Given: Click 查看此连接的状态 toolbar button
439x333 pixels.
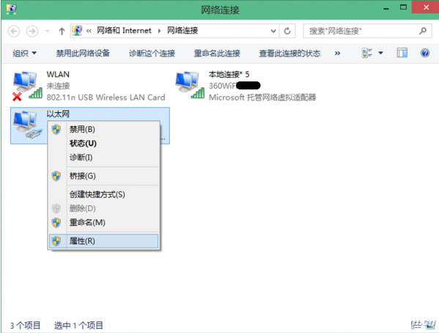Looking at the screenshot, I should coord(289,53).
